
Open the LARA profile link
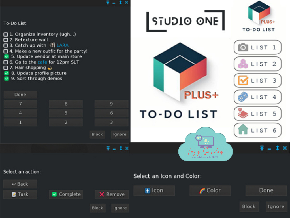click(x=63, y=45)
